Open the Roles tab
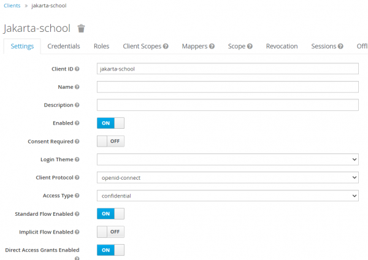Screen dimensions: 368x260 (102, 46)
